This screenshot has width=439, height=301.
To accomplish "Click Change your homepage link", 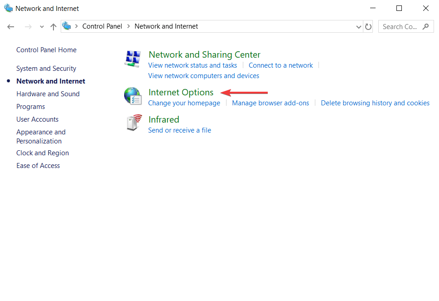I will (x=184, y=103).
